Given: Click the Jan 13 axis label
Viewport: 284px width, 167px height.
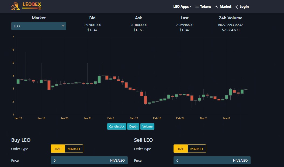Looking at the screenshot, I should (x=18, y=118).
